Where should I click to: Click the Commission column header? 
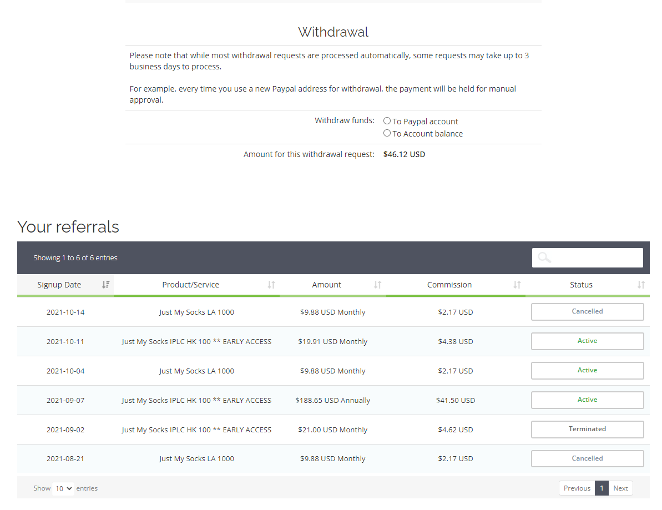tap(456, 285)
